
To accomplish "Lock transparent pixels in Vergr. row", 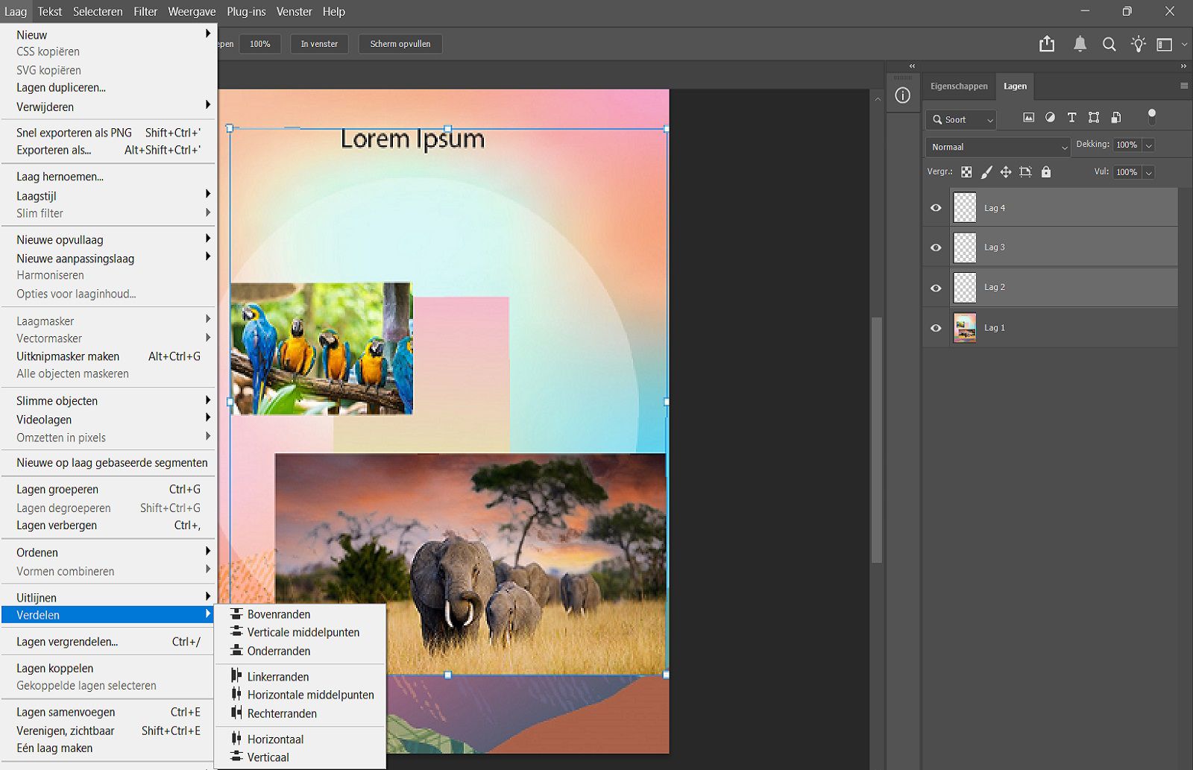I will click(x=966, y=171).
